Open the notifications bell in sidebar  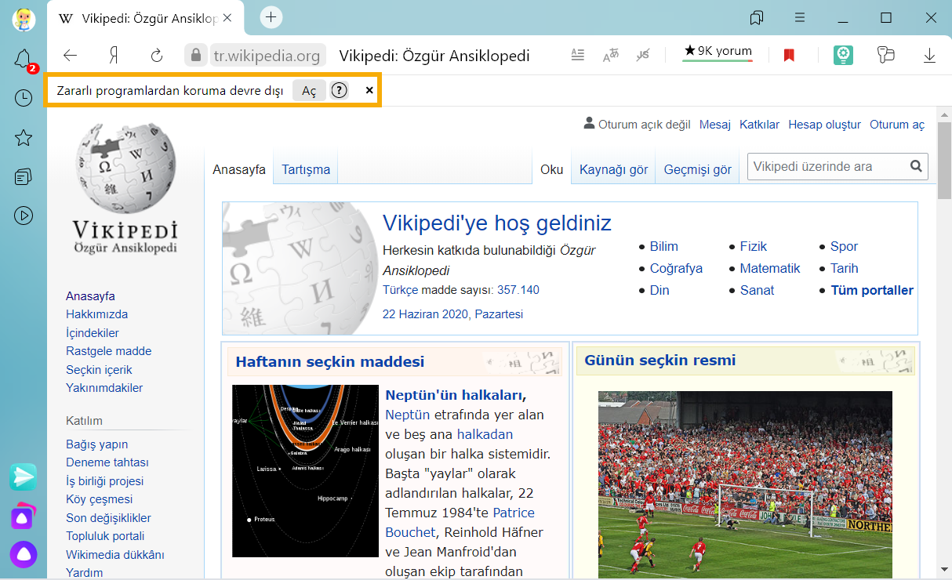pos(24,59)
